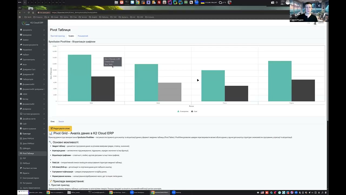
Task: Open Демо PHPKool in the sidebar
Action: tap(32, 144)
